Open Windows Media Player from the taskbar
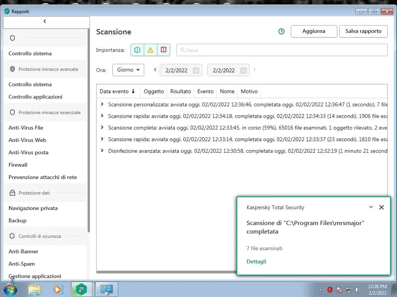This screenshot has width=397, height=297. tap(57, 289)
